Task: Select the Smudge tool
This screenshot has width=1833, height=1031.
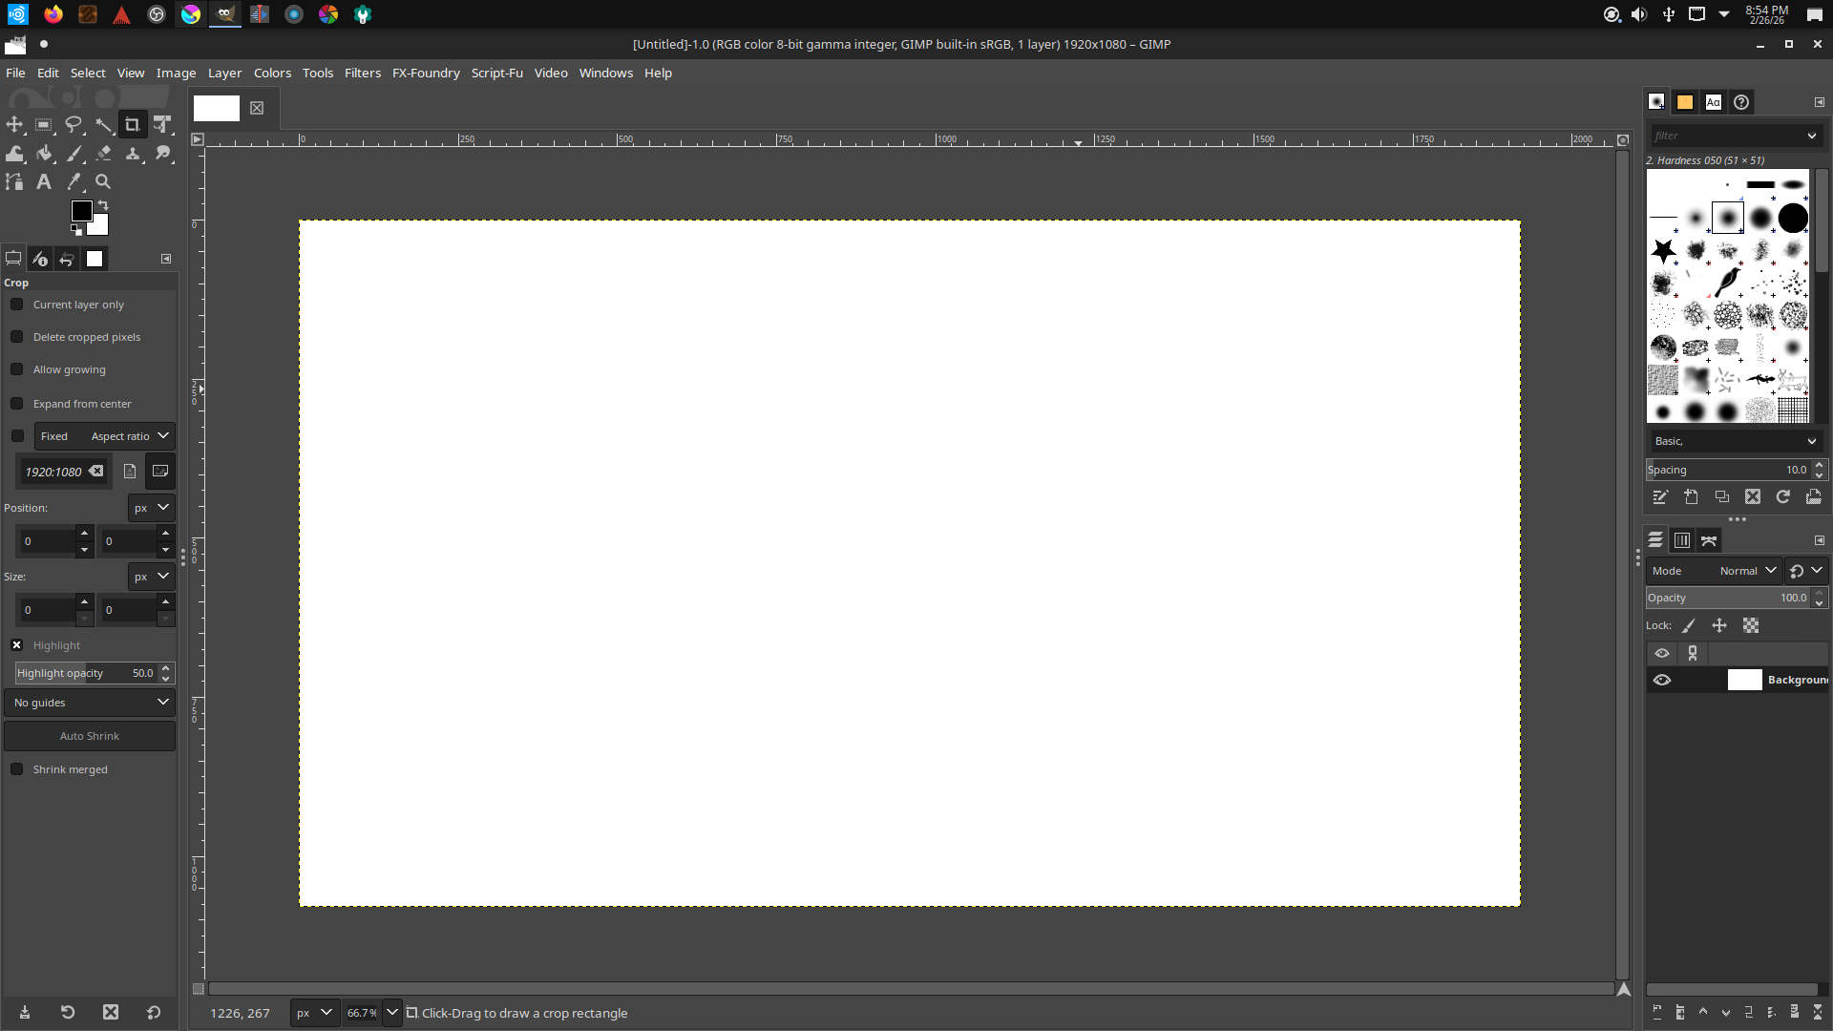Action: pos(162,153)
